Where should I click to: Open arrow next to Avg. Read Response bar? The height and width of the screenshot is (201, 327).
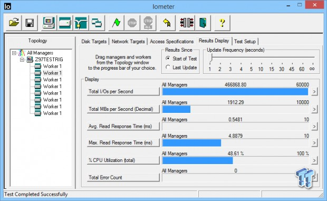coord(314,127)
